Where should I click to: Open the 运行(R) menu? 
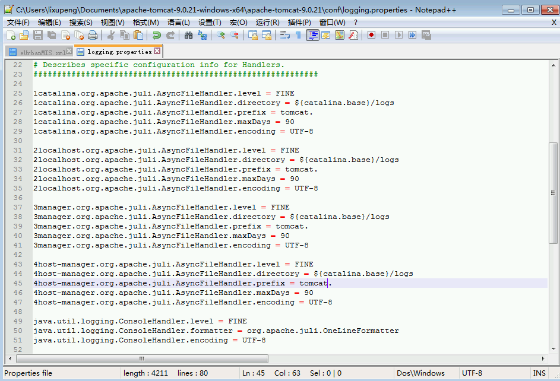pos(267,23)
